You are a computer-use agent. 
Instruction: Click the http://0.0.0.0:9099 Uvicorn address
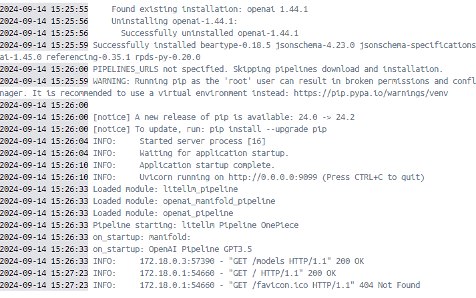click(272, 177)
